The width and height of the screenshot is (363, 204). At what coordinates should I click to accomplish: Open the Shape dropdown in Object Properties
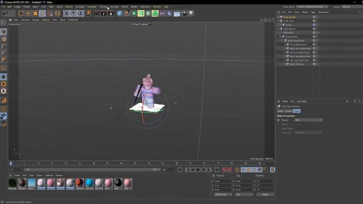(309, 120)
